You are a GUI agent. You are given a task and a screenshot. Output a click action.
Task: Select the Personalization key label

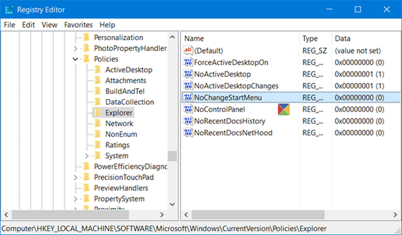[119, 37]
